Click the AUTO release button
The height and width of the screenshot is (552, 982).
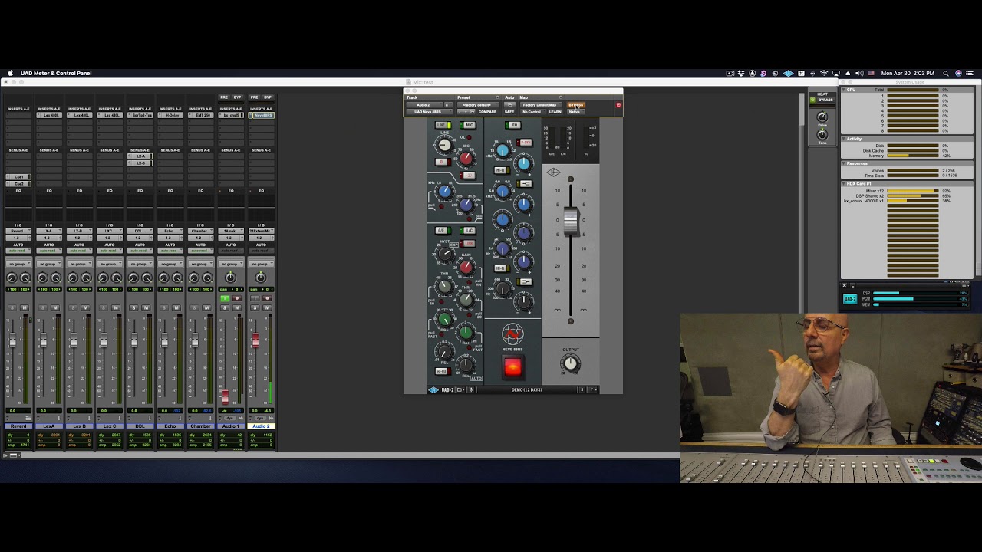(476, 378)
